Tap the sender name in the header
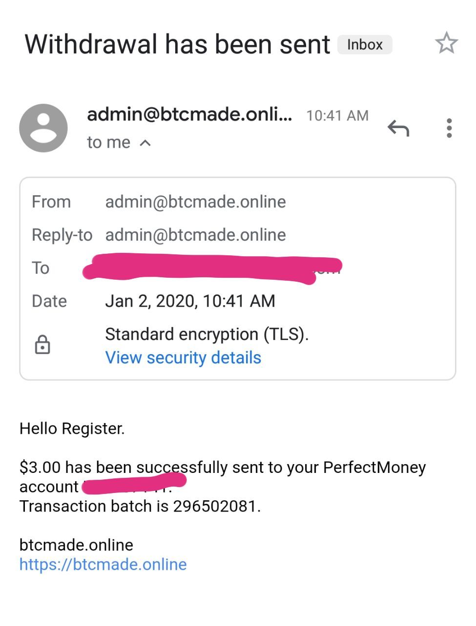 189,114
